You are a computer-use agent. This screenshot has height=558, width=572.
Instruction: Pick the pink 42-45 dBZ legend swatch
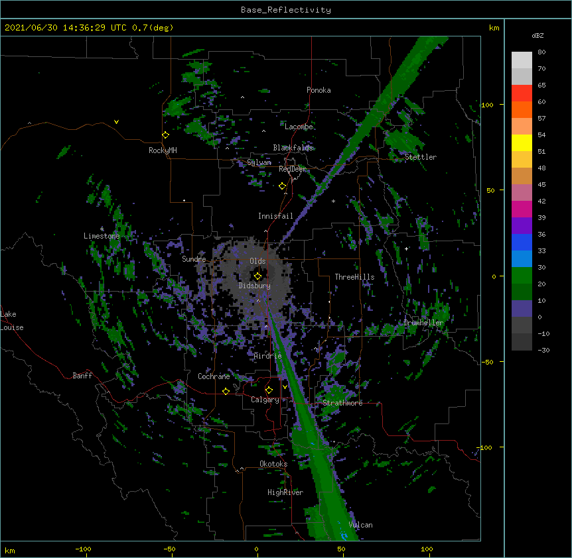[x=522, y=193]
